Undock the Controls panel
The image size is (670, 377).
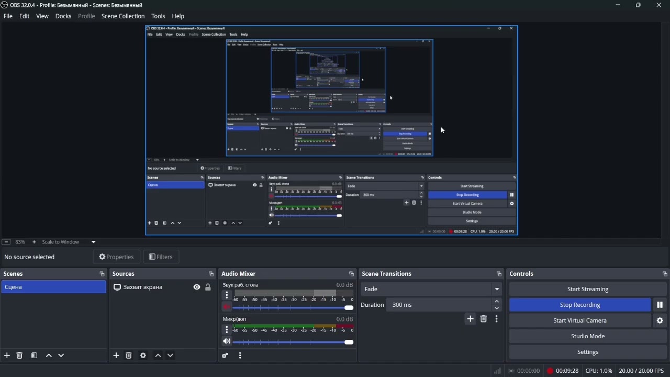665,274
